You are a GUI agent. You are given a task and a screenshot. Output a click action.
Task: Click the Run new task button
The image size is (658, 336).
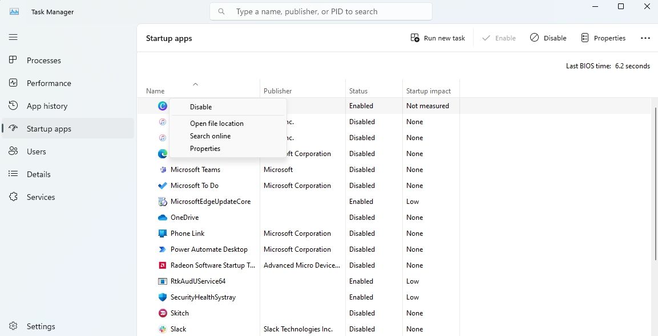point(437,38)
